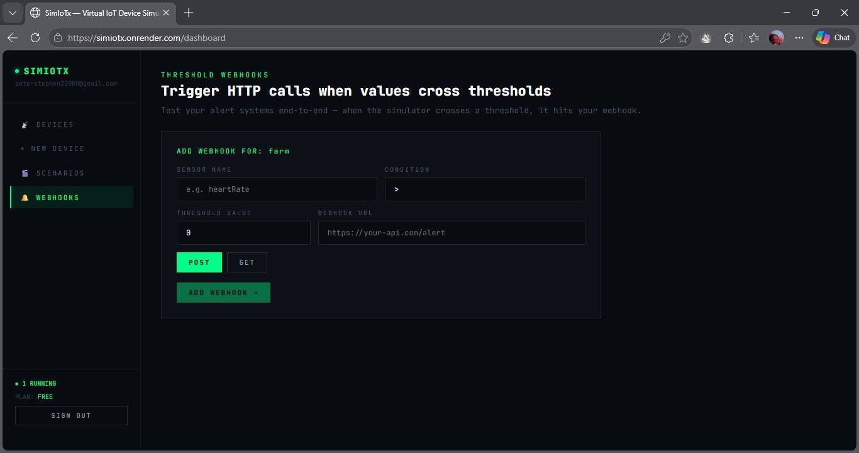Open the Devices sidebar item
The width and height of the screenshot is (859, 453).
coord(71,125)
